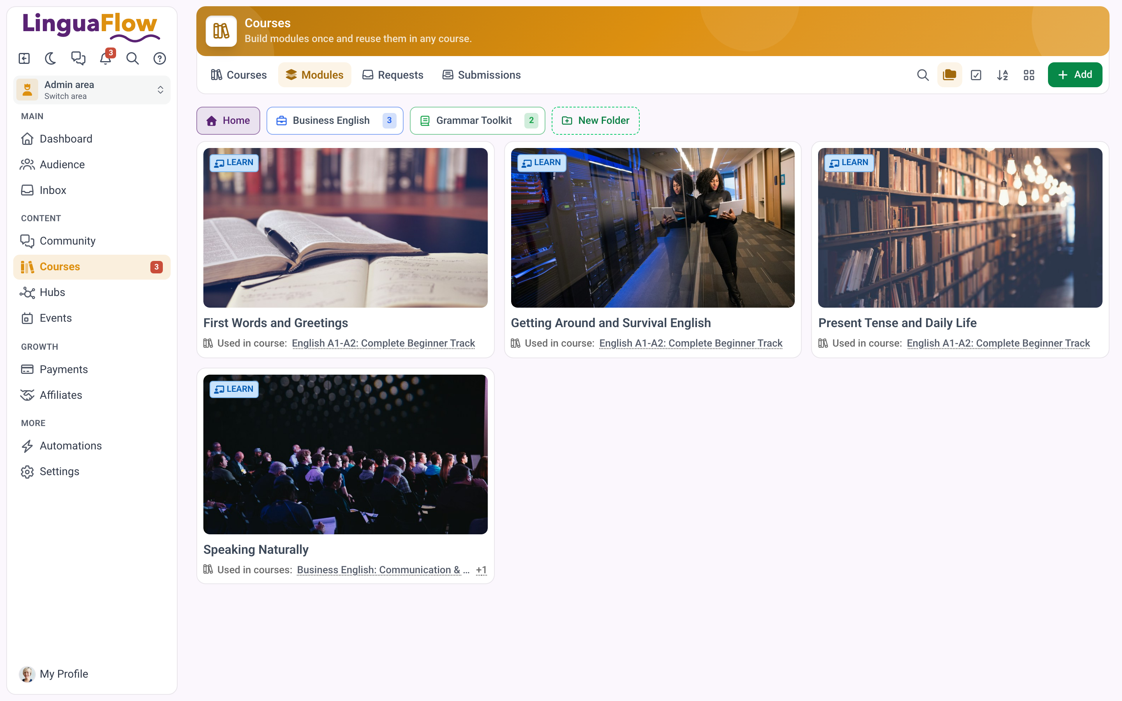This screenshot has width=1122, height=701.
Task: Click the First Words and Greetings title
Action: pyautogui.click(x=275, y=323)
